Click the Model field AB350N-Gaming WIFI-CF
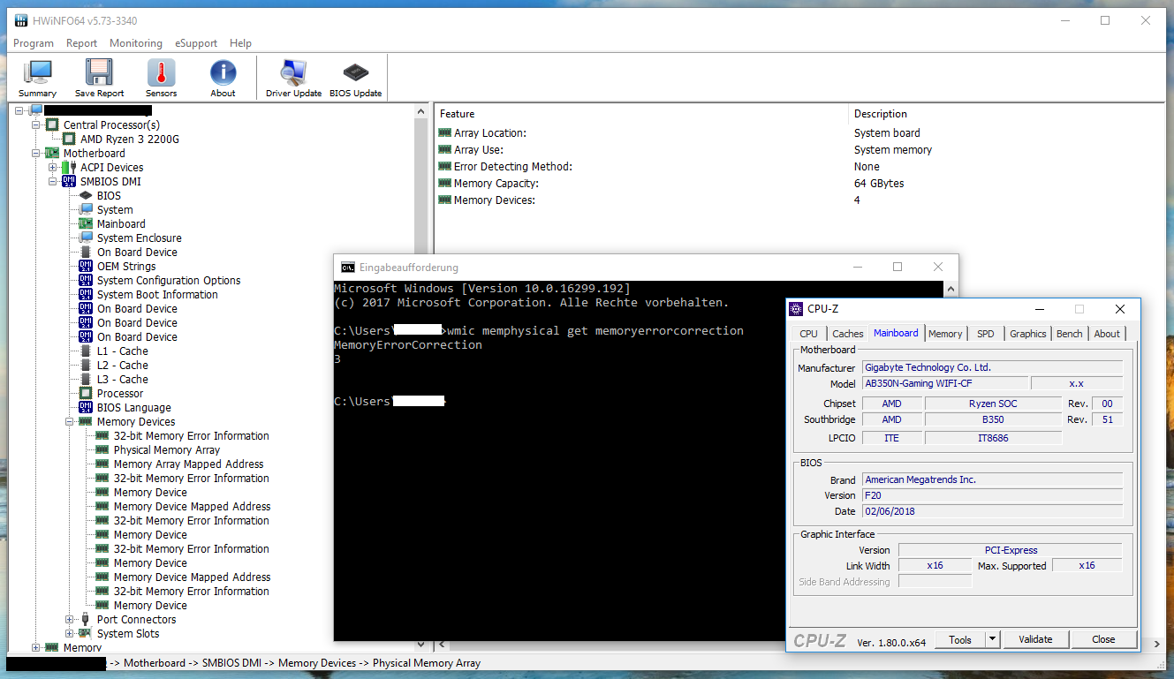The height and width of the screenshot is (679, 1174). tap(944, 384)
